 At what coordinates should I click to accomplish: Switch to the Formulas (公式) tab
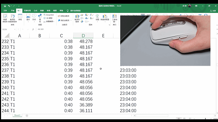[x=35, y=11]
